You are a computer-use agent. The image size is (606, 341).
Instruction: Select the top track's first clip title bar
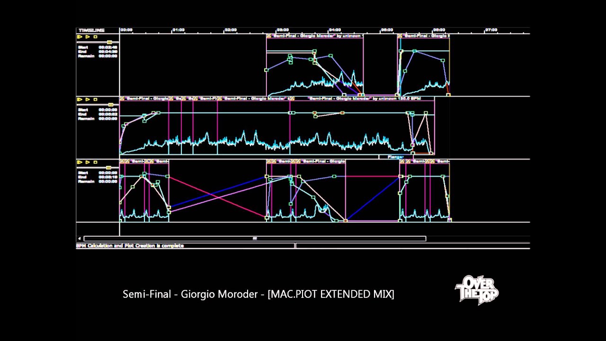coord(315,36)
